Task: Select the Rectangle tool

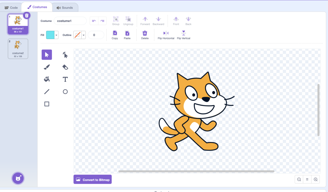Action: [x=47, y=104]
